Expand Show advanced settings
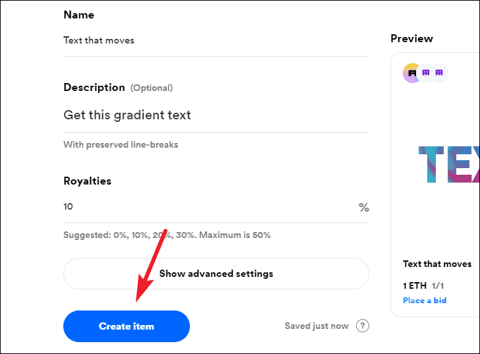The width and height of the screenshot is (480, 354). pos(216,274)
